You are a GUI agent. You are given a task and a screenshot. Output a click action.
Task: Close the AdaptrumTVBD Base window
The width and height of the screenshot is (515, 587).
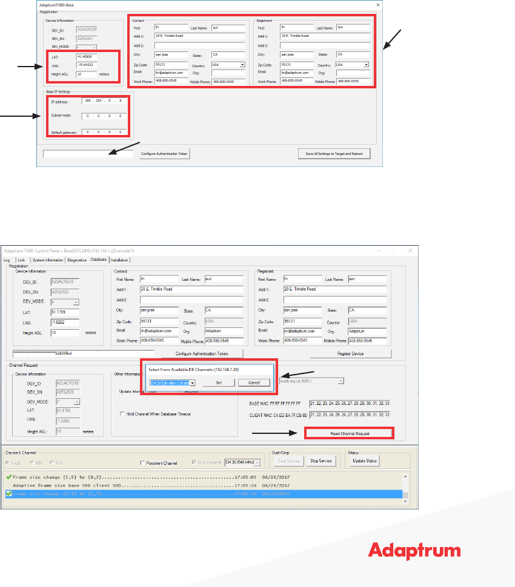[378, 5]
